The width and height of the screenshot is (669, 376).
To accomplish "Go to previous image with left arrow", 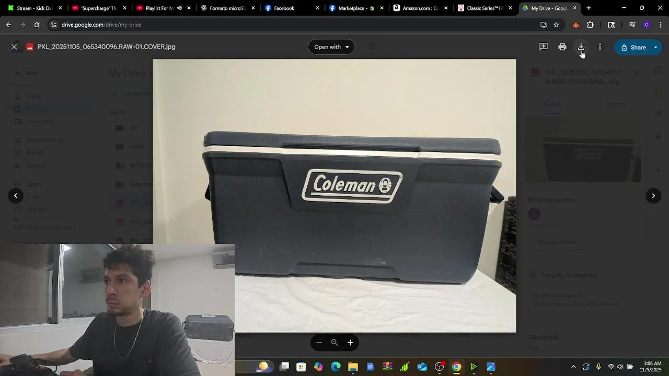I will [16, 196].
